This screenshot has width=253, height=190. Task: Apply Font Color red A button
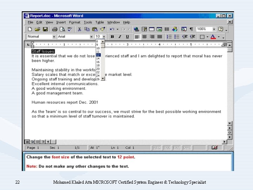[213, 37]
